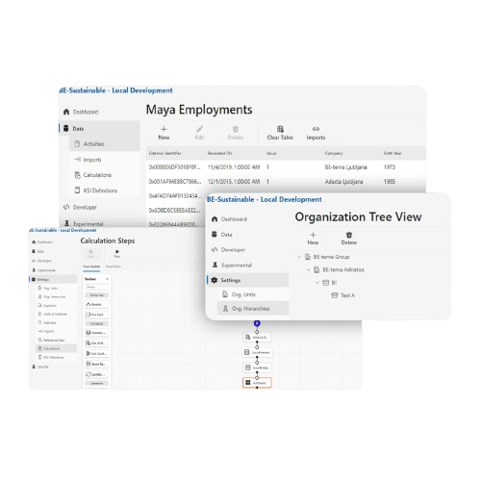Switch to the second tab beside Flow Builder

pyautogui.click(x=114, y=266)
